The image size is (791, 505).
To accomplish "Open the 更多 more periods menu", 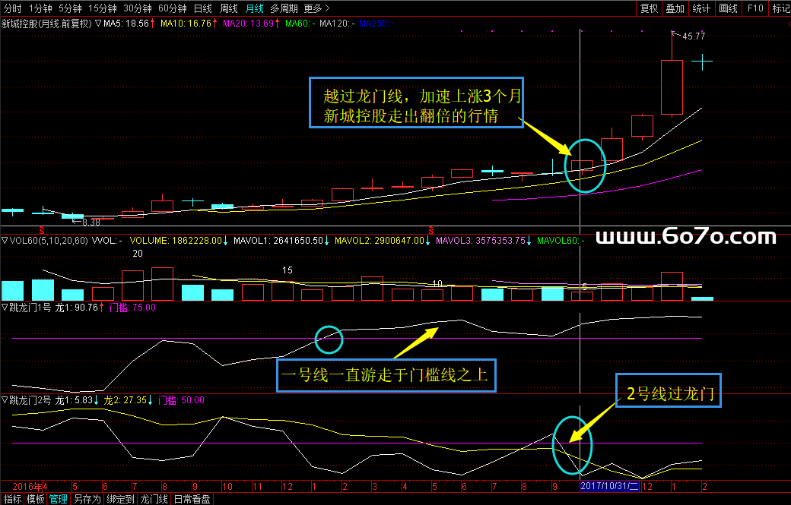I will pos(316,8).
